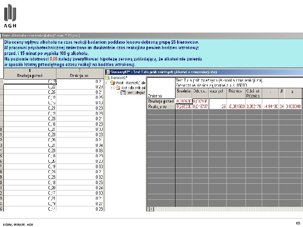Click the mean value 0,205600 cell
Viewport: 303px width, 227px height.
[183, 101]
